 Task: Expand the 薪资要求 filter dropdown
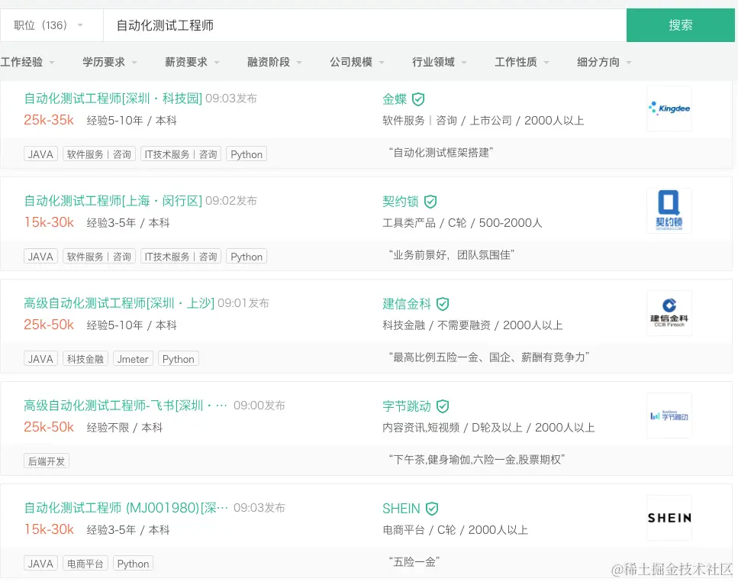(x=192, y=62)
